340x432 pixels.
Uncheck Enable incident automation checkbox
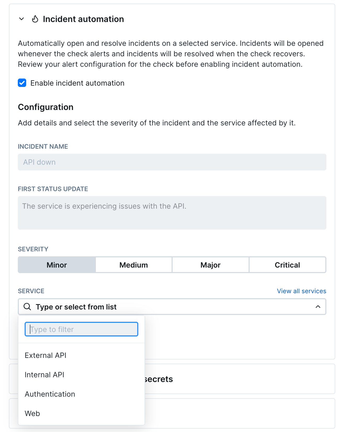22,83
